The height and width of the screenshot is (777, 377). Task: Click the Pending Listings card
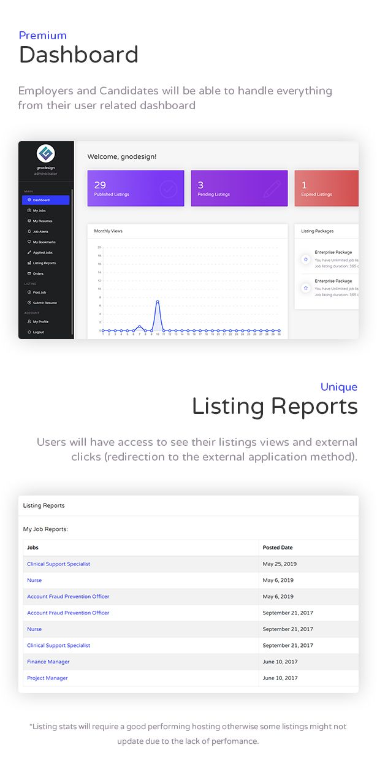tap(239, 188)
